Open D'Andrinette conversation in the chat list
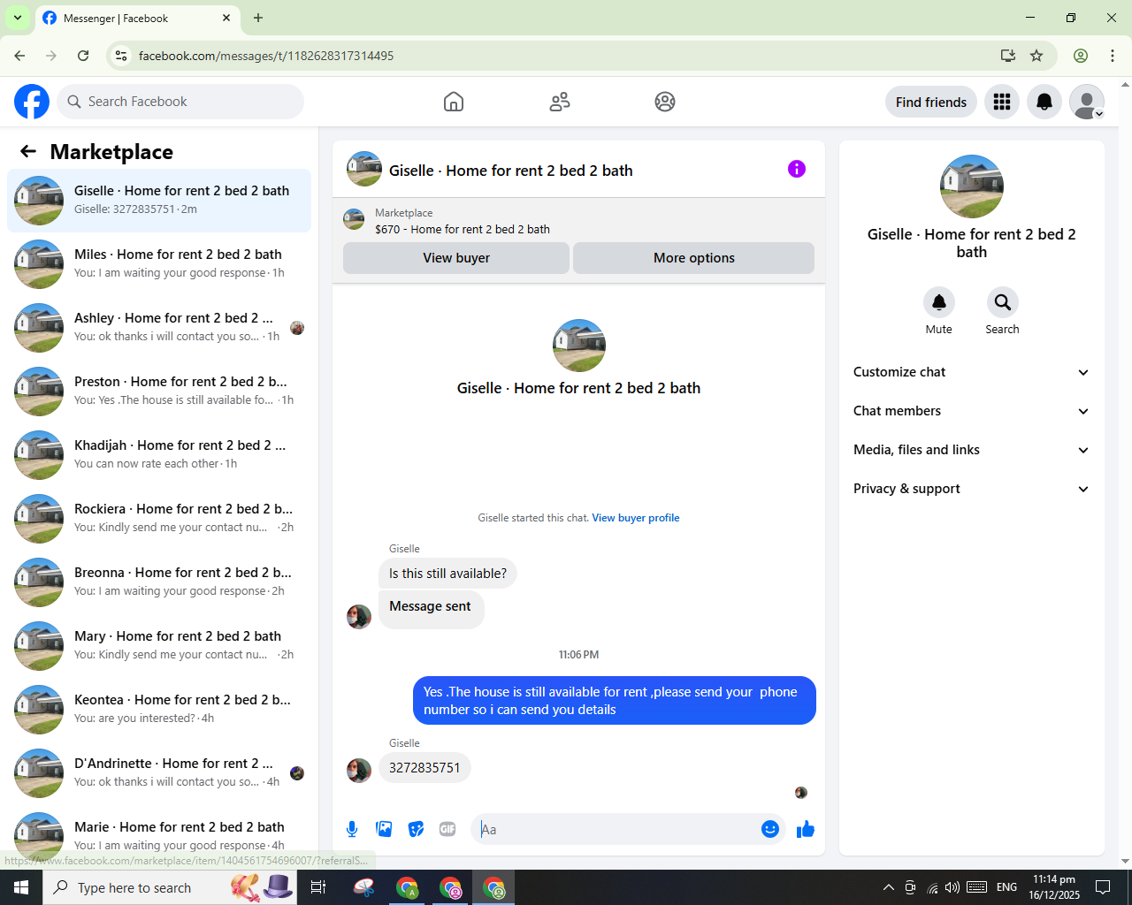Viewport: 1132px width, 905px height. click(x=159, y=773)
